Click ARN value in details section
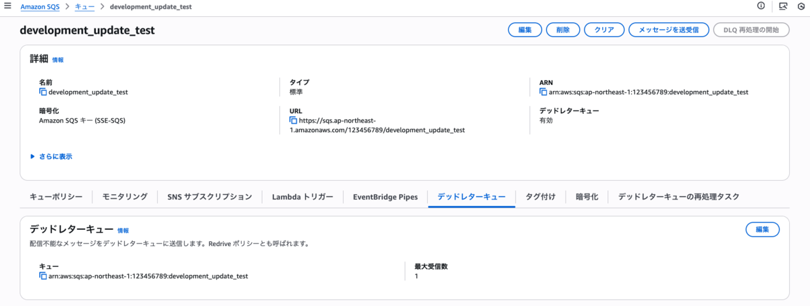The height and width of the screenshot is (306, 810). (649, 92)
